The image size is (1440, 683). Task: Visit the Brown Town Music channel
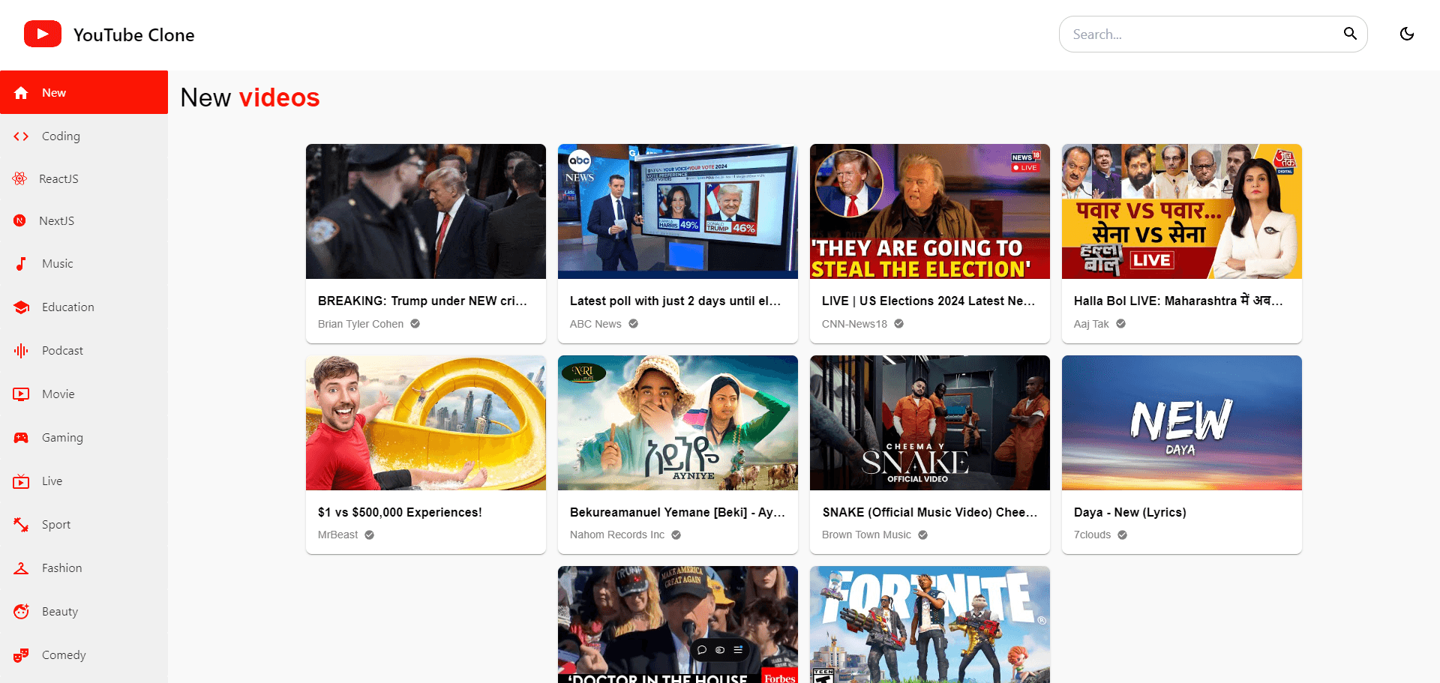[x=866, y=535]
